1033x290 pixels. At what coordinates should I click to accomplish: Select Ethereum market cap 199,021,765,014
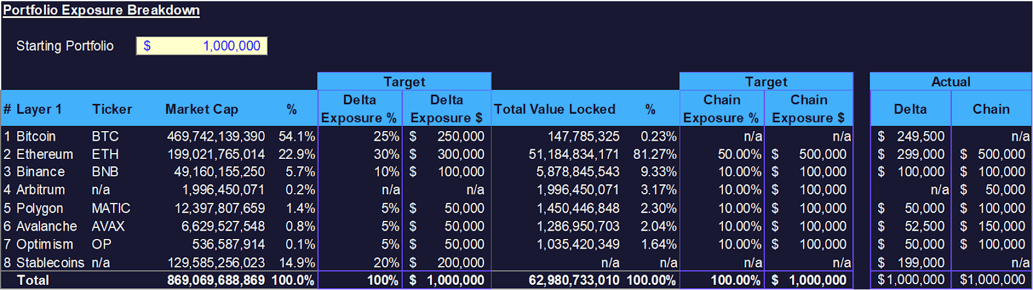pos(216,154)
